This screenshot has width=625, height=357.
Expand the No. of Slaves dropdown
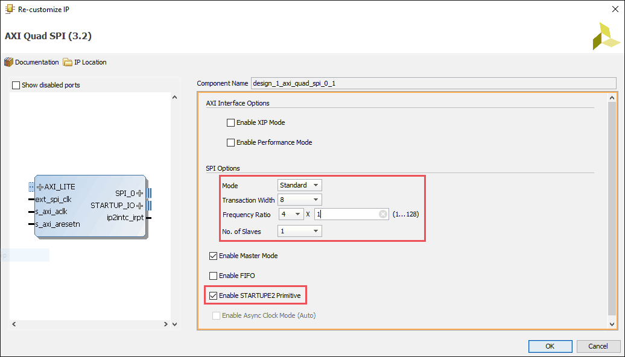pos(300,231)
